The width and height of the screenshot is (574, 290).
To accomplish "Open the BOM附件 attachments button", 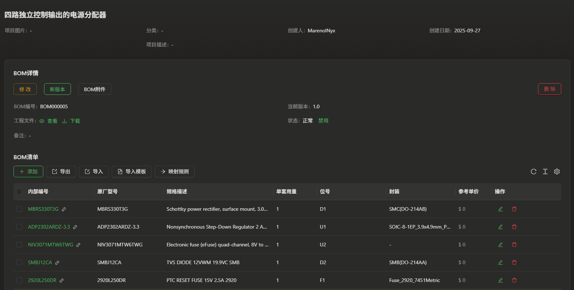I will coord(95,89).
